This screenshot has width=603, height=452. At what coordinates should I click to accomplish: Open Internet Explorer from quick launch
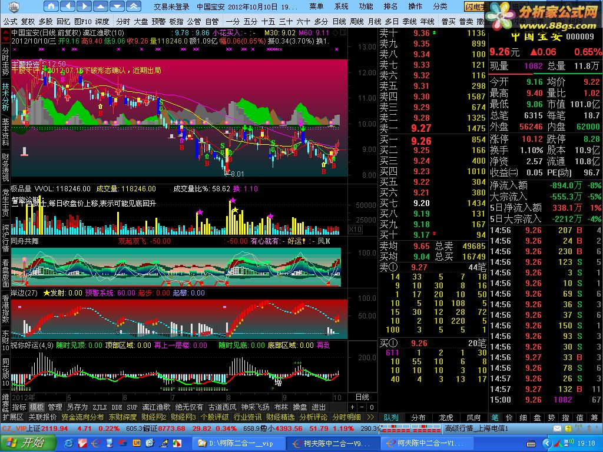pyautogui.click(x=69, y=443)
